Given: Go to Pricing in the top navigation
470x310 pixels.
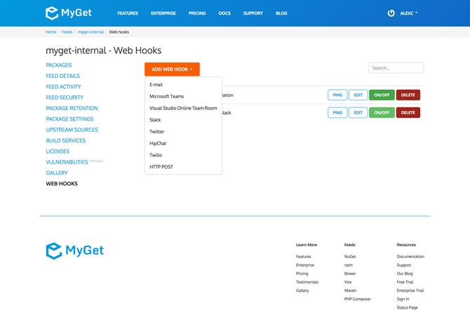Looking at the screenshot, I should pos(197,13).
